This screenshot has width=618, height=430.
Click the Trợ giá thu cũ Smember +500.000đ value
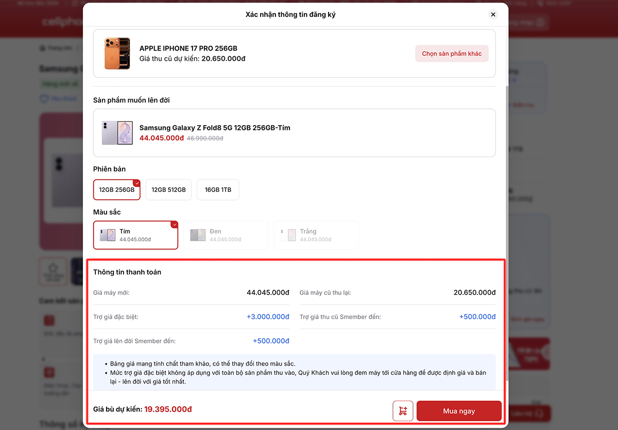coord(477,317)
